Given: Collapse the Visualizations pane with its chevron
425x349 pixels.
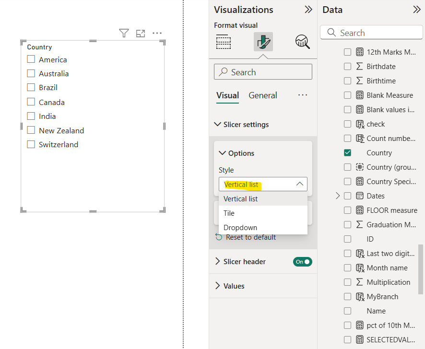Looking at the screenshot, I should pos(308,10).
